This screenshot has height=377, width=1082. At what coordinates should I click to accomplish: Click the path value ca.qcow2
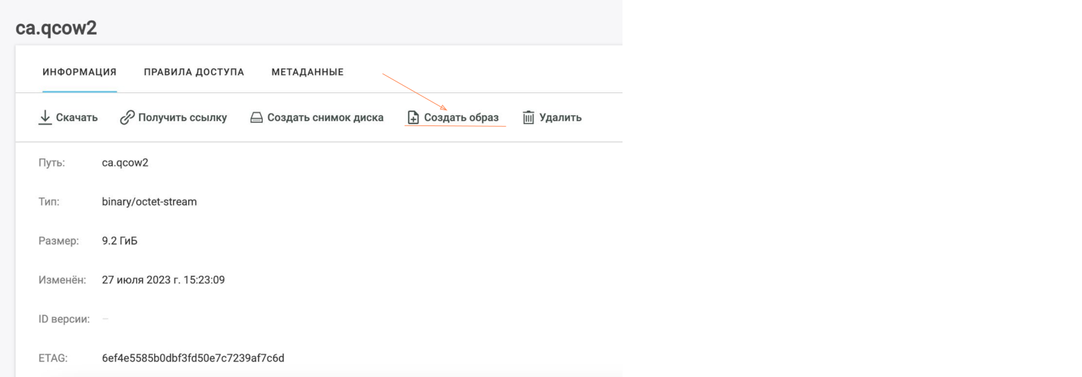tap(125, 163)
